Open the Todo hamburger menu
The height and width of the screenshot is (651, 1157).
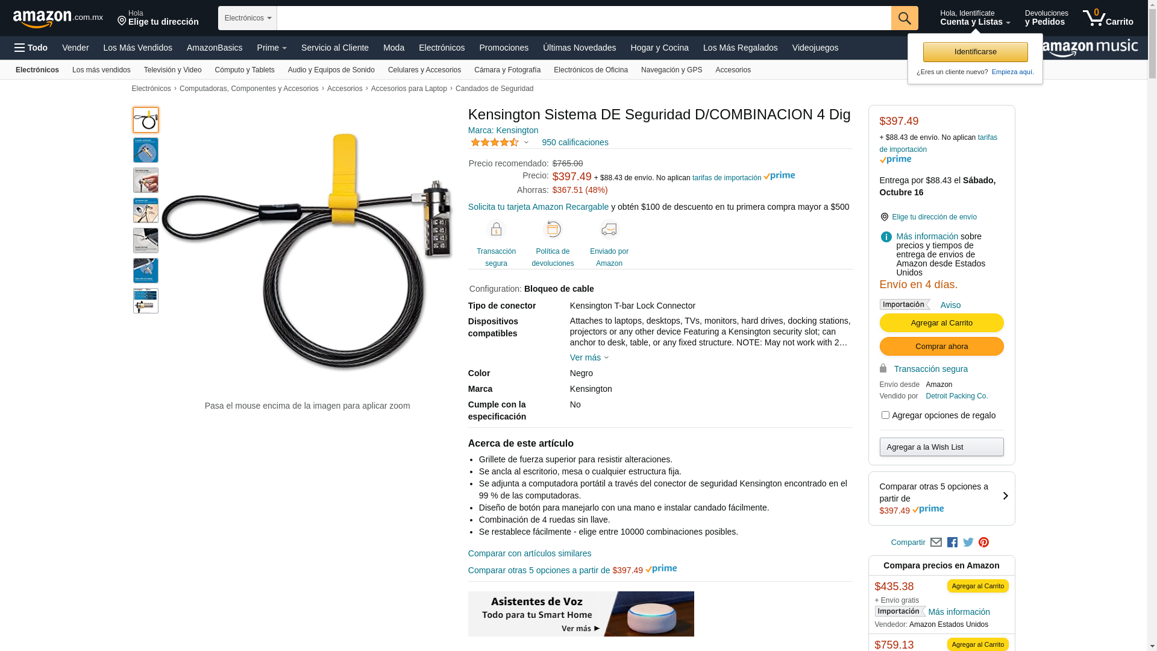pos(31,48)
